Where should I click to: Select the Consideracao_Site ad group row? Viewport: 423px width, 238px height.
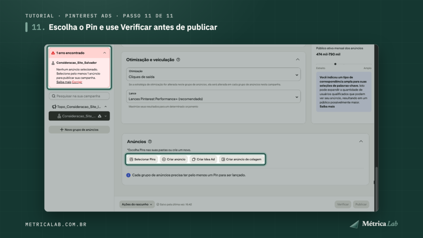coord(79,116)
